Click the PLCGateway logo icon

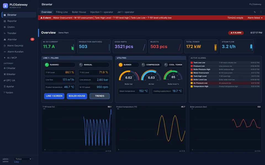(x=6, y=6)
